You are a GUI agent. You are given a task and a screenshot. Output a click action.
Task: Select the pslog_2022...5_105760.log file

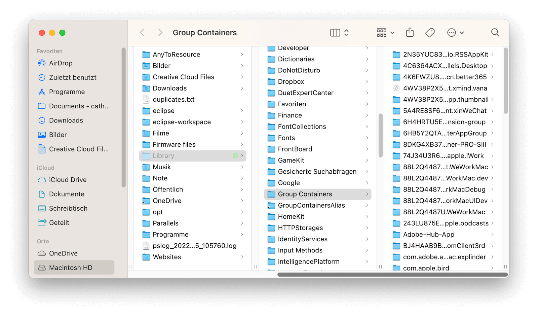click(193, 246)
